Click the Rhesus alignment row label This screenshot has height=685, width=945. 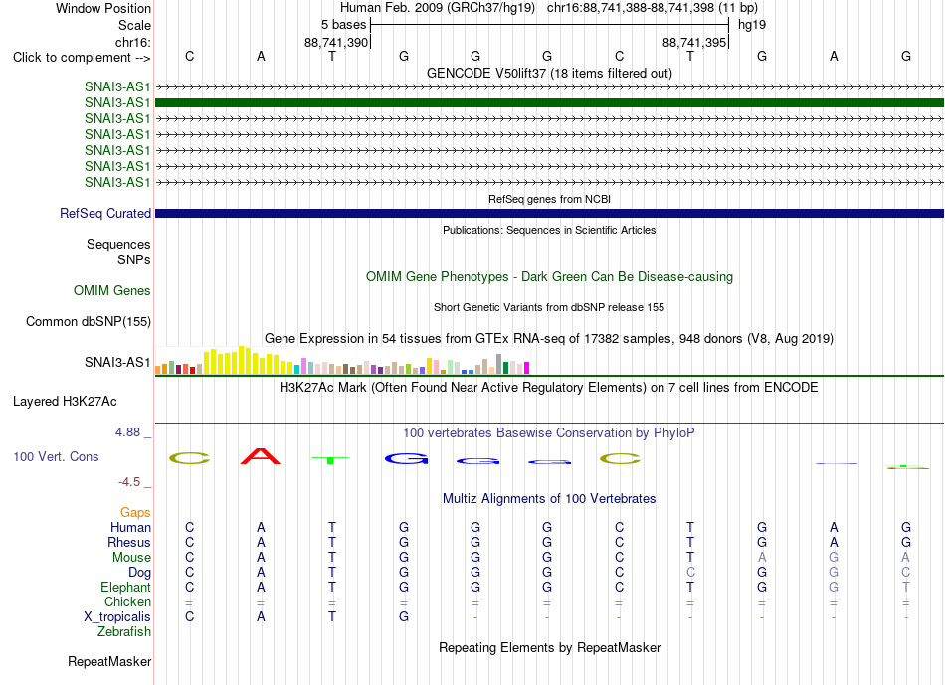coord(129,543)
